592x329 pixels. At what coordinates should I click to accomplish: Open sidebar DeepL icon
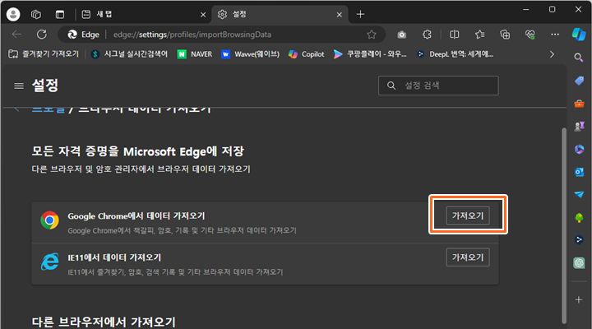pyautogui.click(x=579, y=240)
